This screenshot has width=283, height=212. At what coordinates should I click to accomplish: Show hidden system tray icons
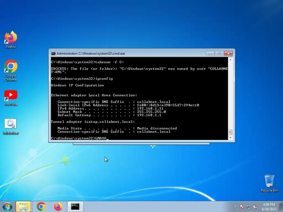point(235,207)
